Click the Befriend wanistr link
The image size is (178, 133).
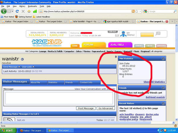point(155,97)
